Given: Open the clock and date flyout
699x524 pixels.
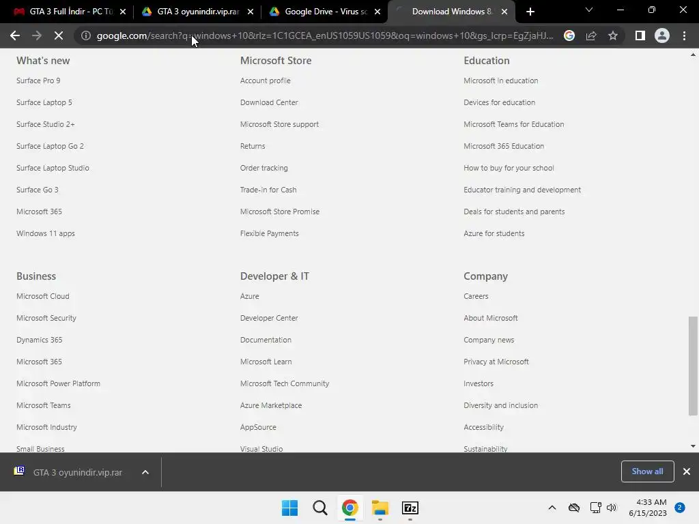Looking at the screenshot, I should point(648,508).
